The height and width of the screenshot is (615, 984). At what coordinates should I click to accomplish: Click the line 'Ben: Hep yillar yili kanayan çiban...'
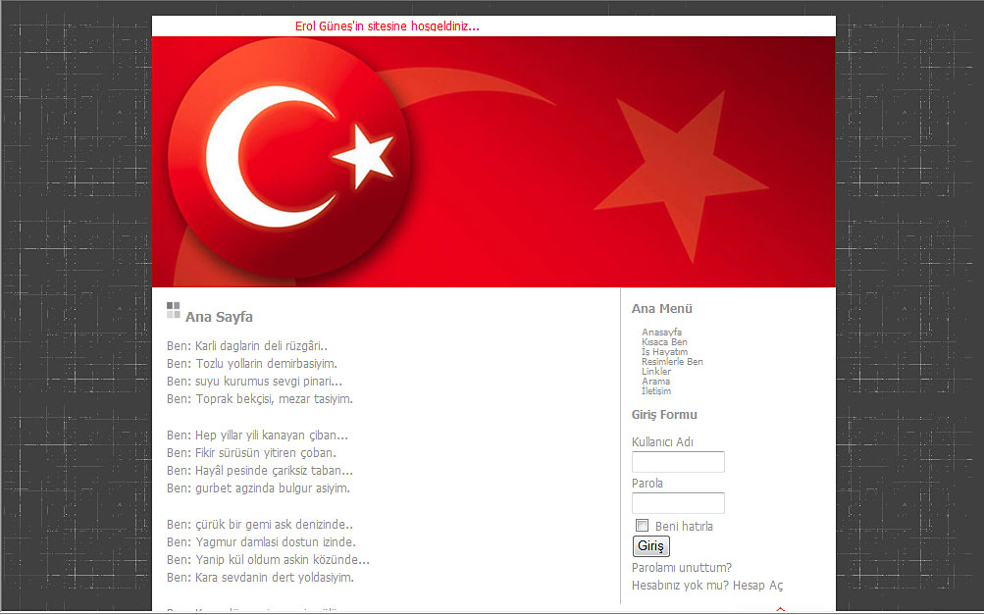pos(257,435)
